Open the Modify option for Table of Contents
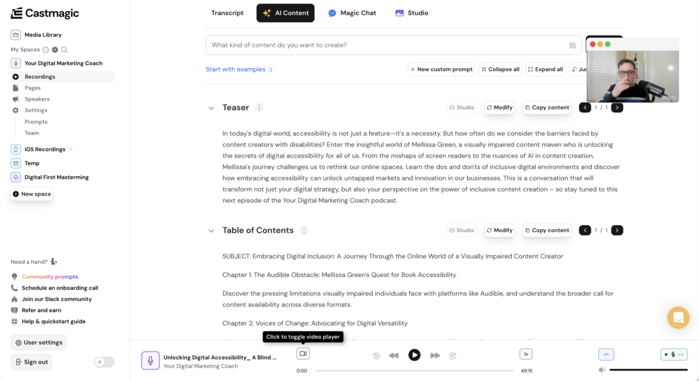The image size is (699, 381). pyautogui.click(x=499, y=230)
